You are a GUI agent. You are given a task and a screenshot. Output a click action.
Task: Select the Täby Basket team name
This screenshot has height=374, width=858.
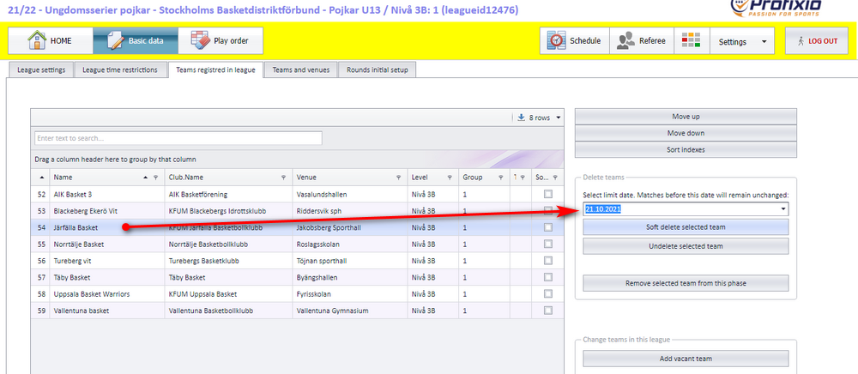[x=72, y=277]
